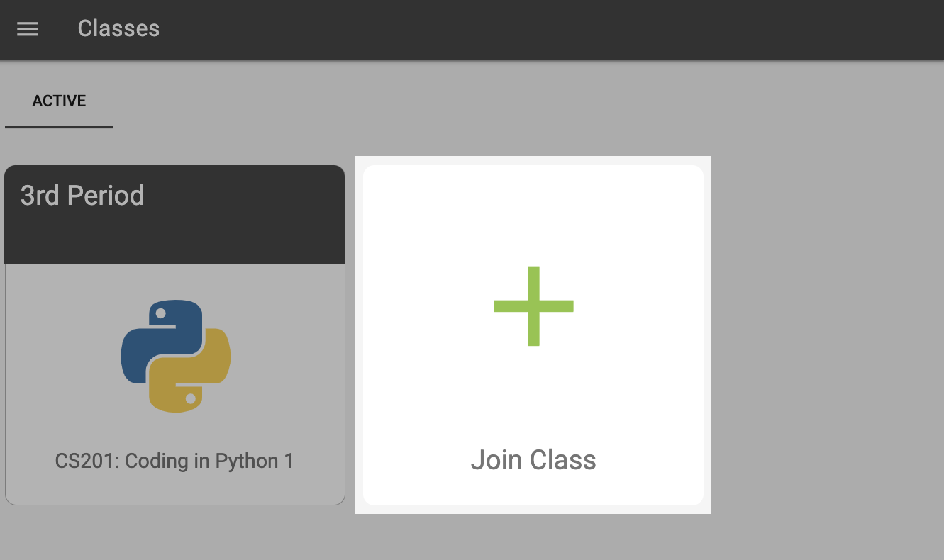Click the Join Class label
The width and height of the screenshot is (944, 560).
point(533,460)
